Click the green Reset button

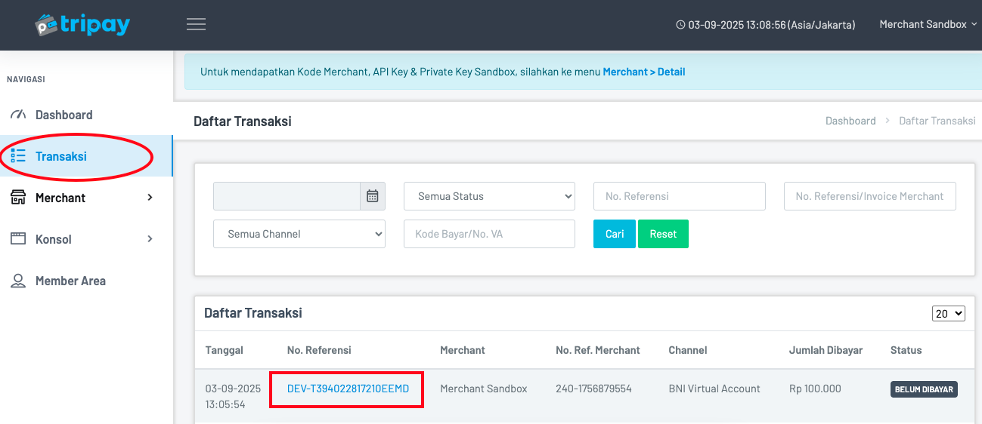pyautogui.click(x=663, y=234)
